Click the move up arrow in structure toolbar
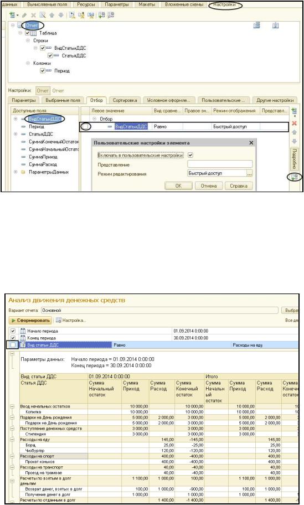Image resolution: width=304 pixels, height=505 pixels. click(x=51, y=15)
